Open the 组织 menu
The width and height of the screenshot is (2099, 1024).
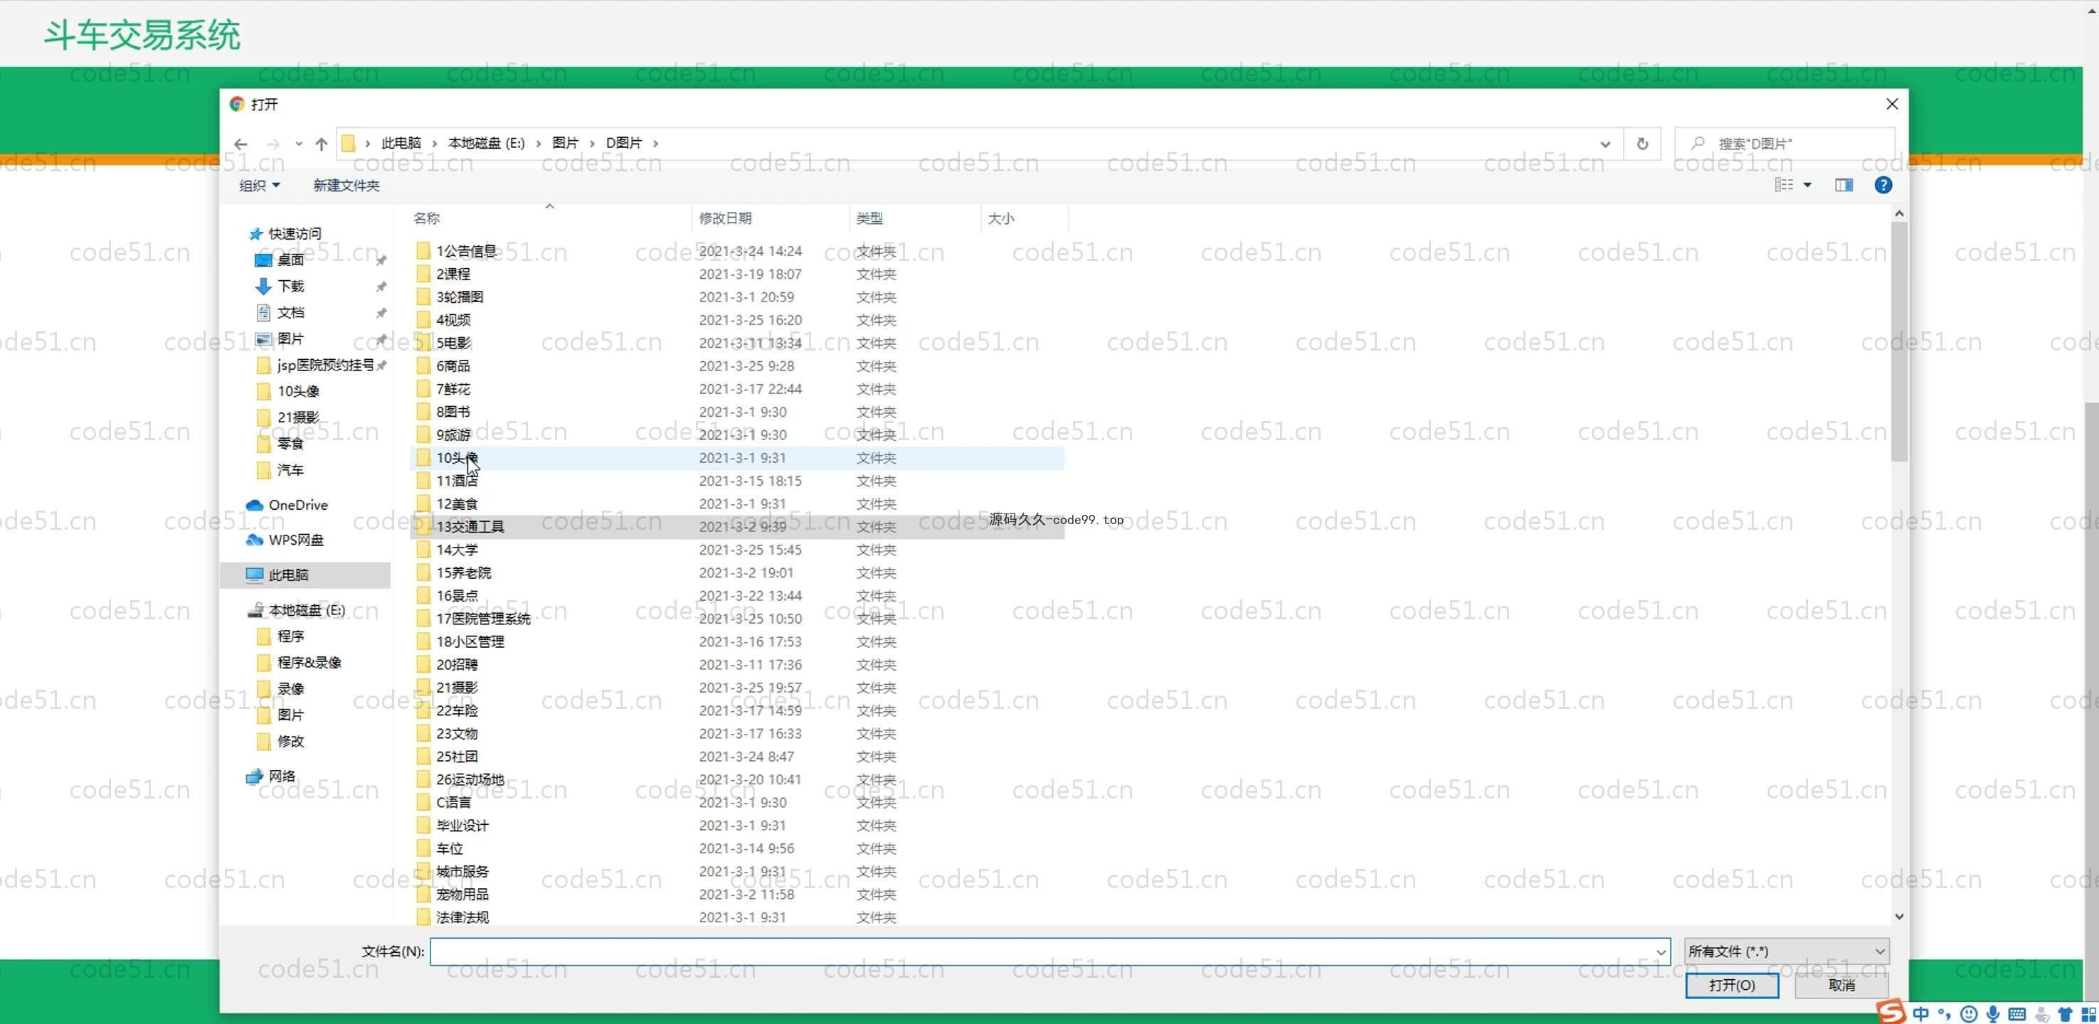click(x=259, y=186)
